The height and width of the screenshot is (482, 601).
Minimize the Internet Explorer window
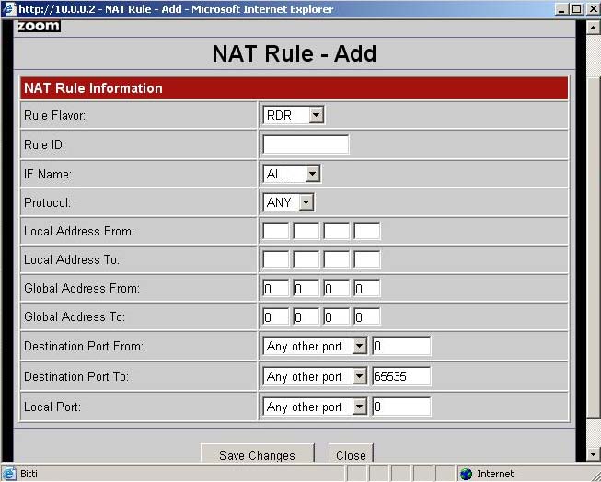pos(561,9)
